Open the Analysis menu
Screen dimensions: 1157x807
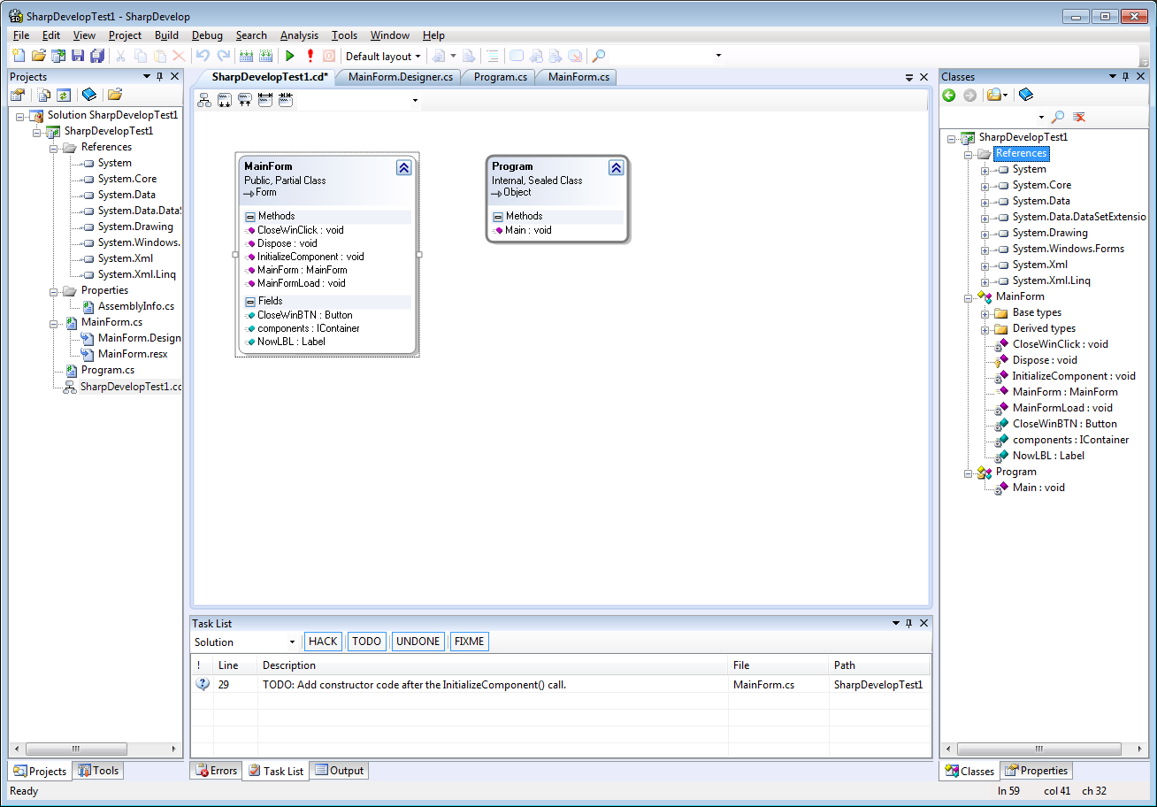(299, 35)
